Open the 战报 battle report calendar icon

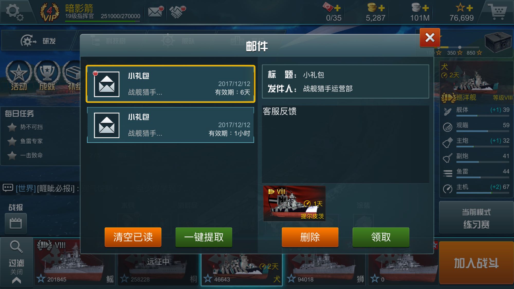coord(16,223)
